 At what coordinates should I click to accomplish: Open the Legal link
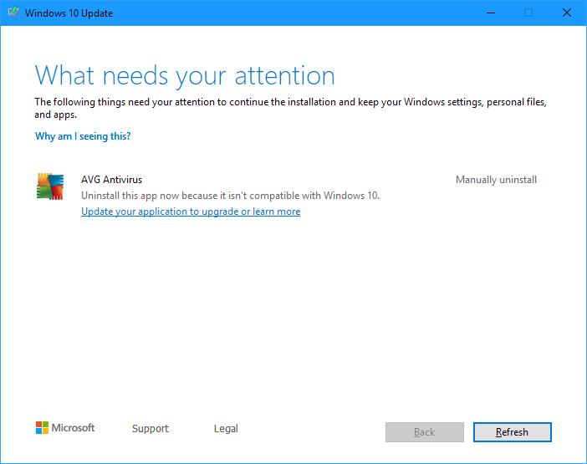pyautogui.click(x=226, y=428)
